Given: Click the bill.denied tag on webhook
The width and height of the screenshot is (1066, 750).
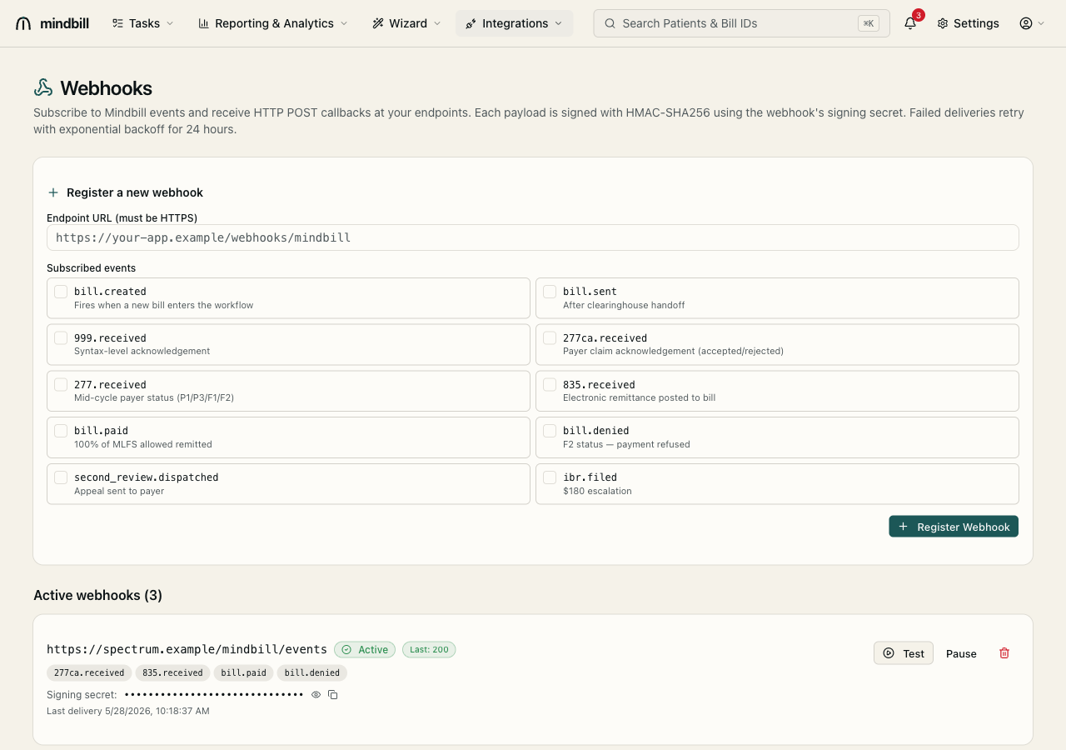Looking at the screenshot, I should coord(312,672).
